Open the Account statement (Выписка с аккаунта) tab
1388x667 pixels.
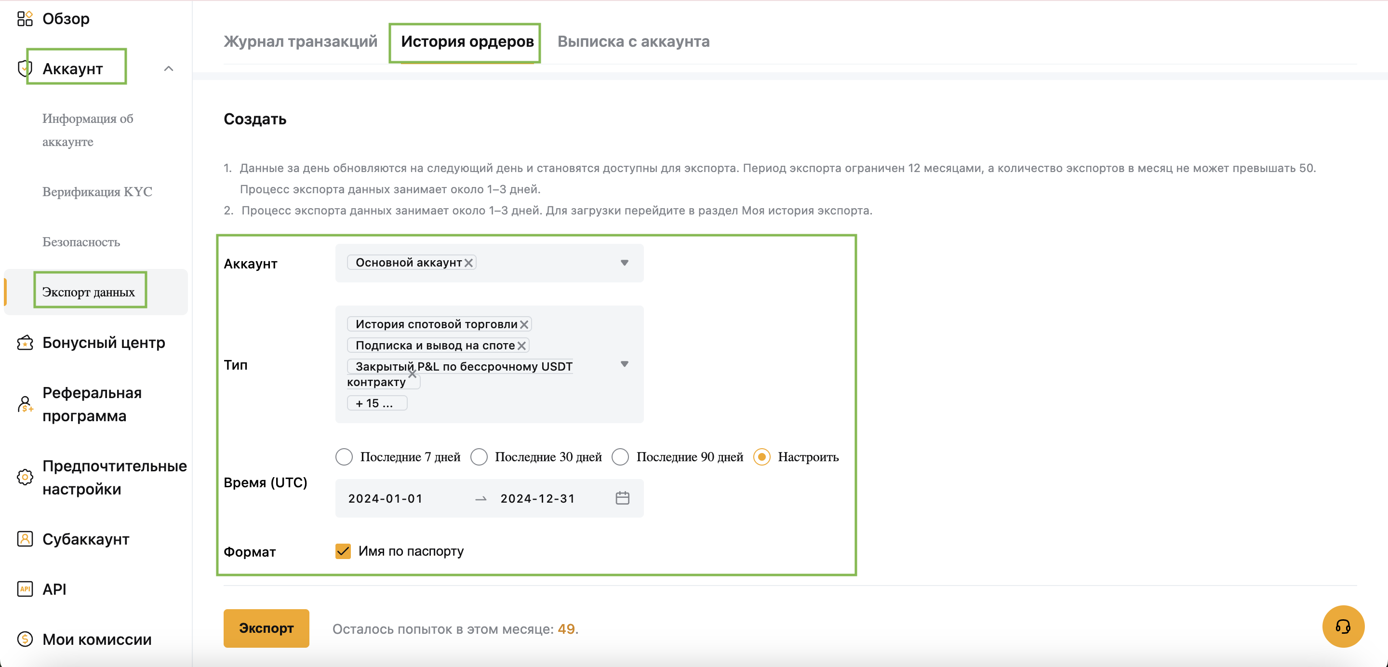click(x=633, y=41)
